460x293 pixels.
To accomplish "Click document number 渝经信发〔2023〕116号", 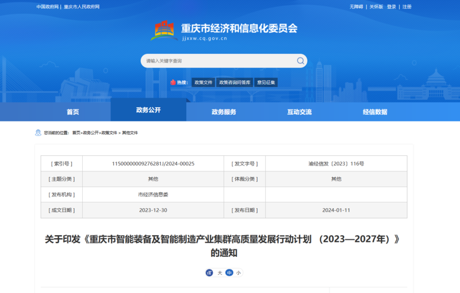I will coord(336,164).
